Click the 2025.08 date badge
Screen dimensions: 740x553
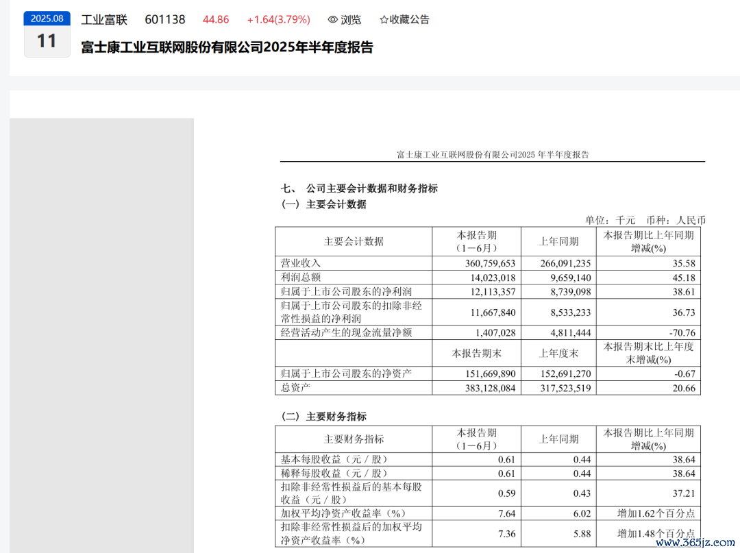coord(47,19)
